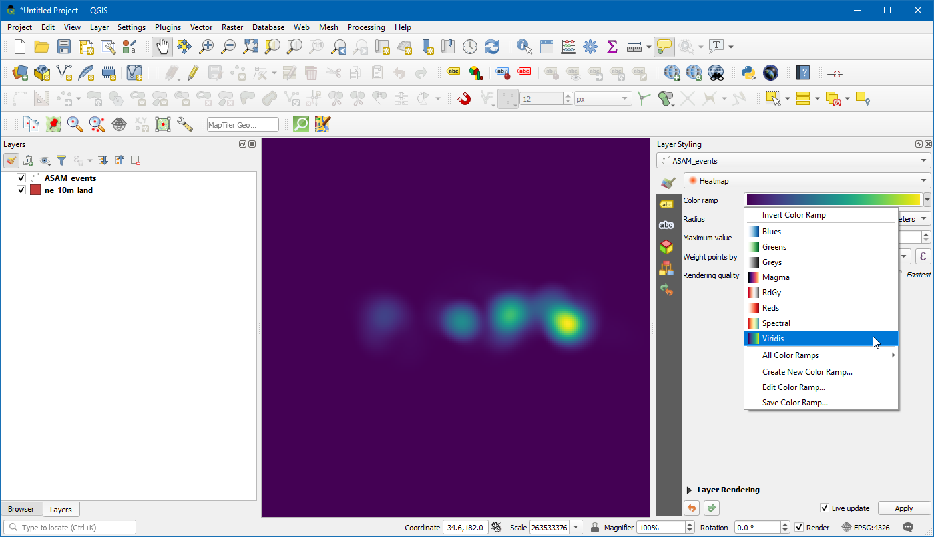Choose Magma from color ramp list

click(x=776, y=277)
